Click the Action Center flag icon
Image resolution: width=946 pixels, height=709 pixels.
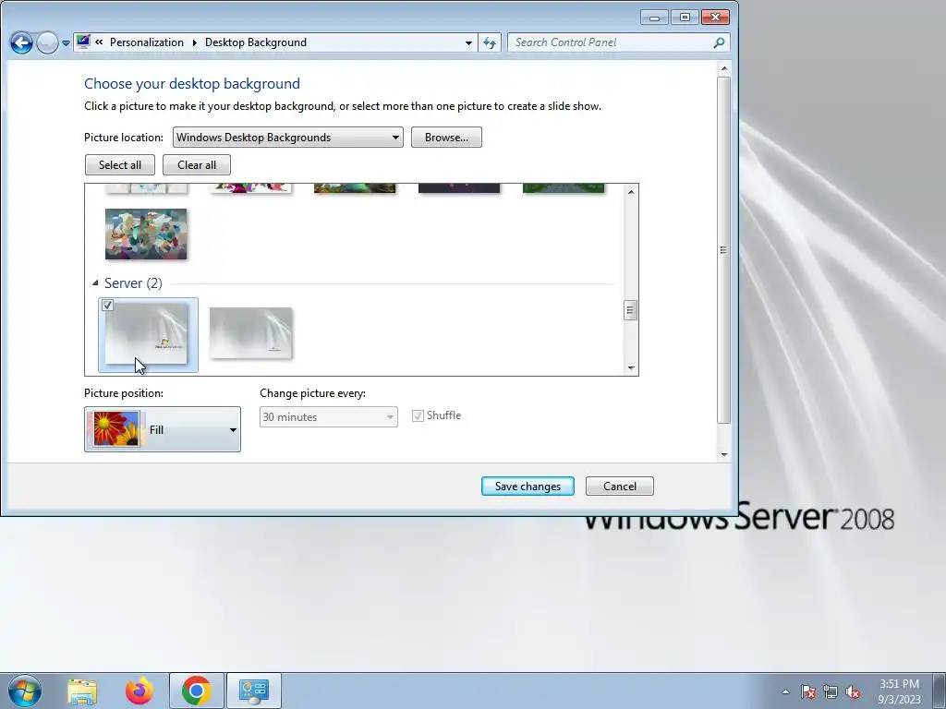point(807,691)
